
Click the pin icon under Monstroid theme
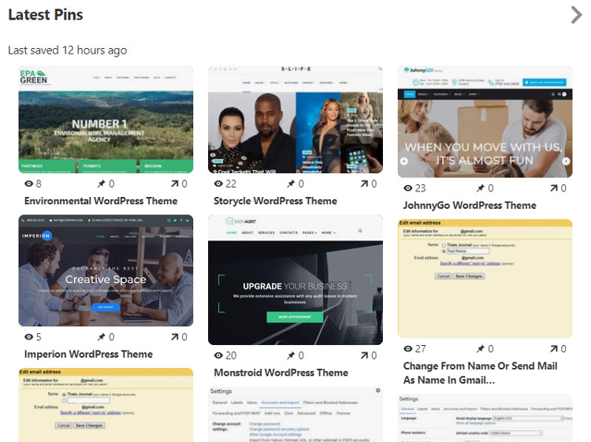[x=291, y=355]
